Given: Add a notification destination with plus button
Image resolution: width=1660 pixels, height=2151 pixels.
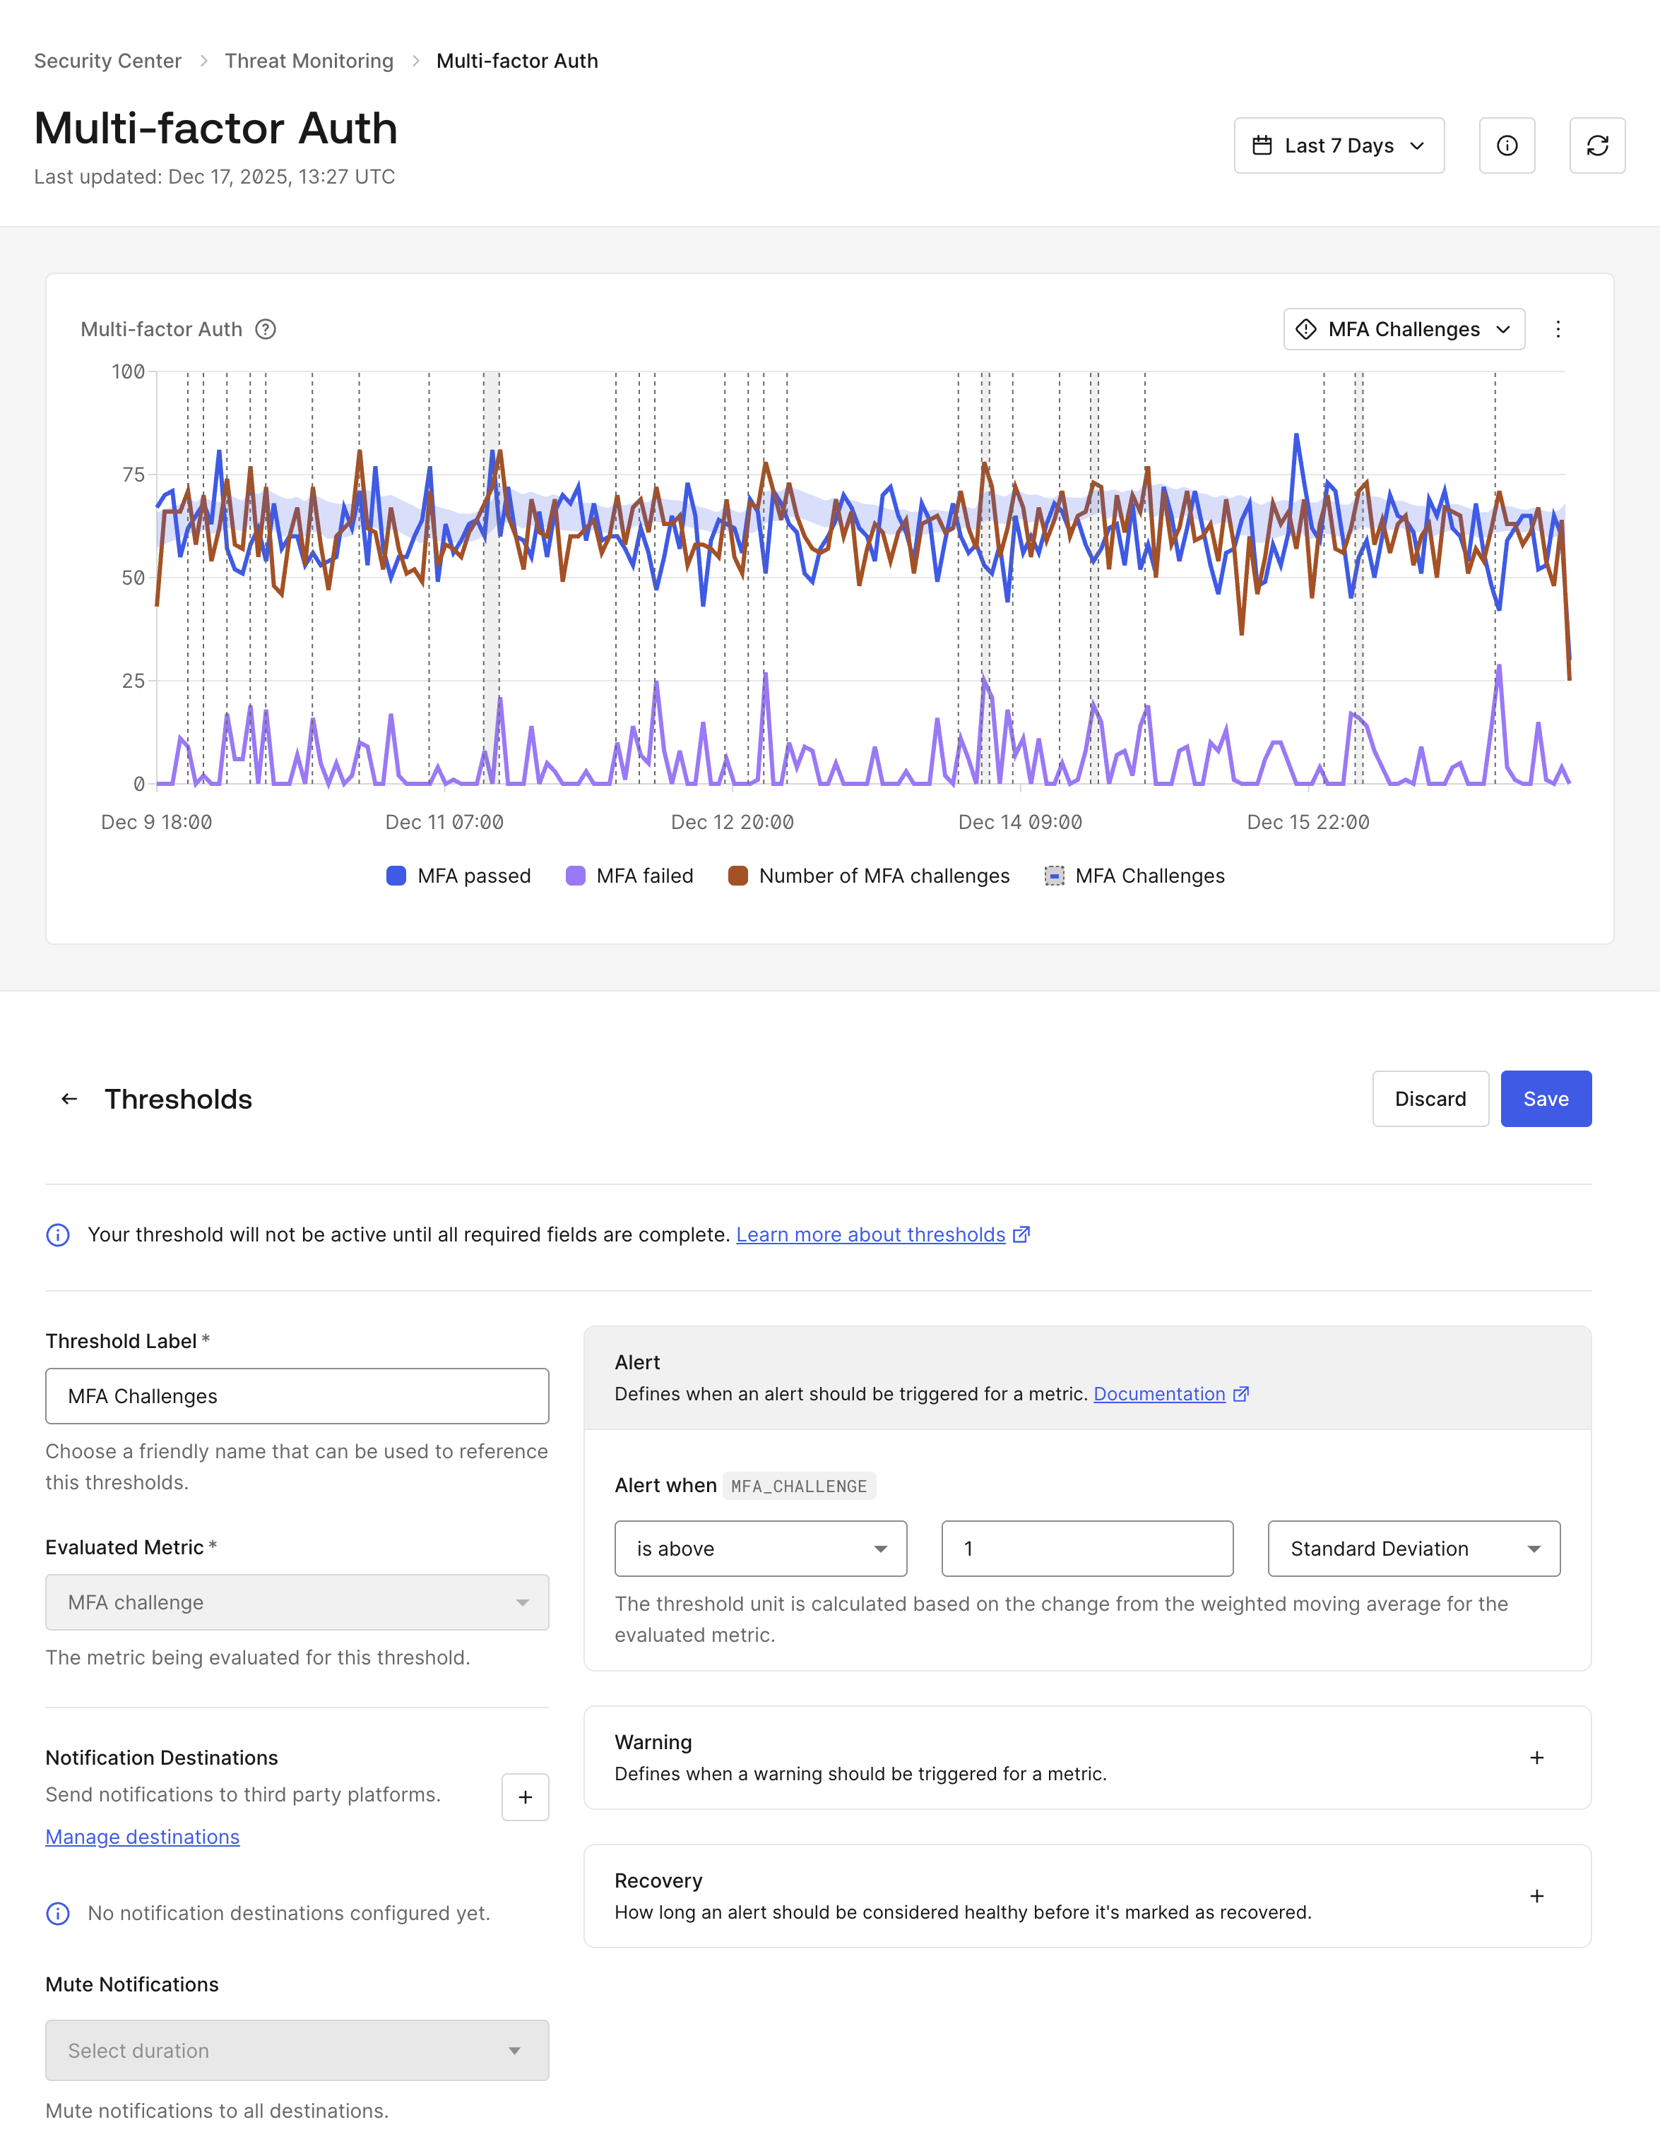Looking at the screenshot, I should tap(525, 1797).
